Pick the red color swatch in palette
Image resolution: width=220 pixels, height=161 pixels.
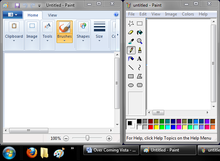[151, 127]
